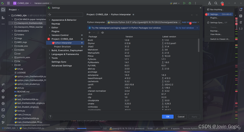Debug the plot configuration
This screenshot has width=244, height=132.
pos(190,3)
